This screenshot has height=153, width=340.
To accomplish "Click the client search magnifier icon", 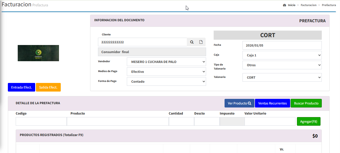I will (192, 42).
